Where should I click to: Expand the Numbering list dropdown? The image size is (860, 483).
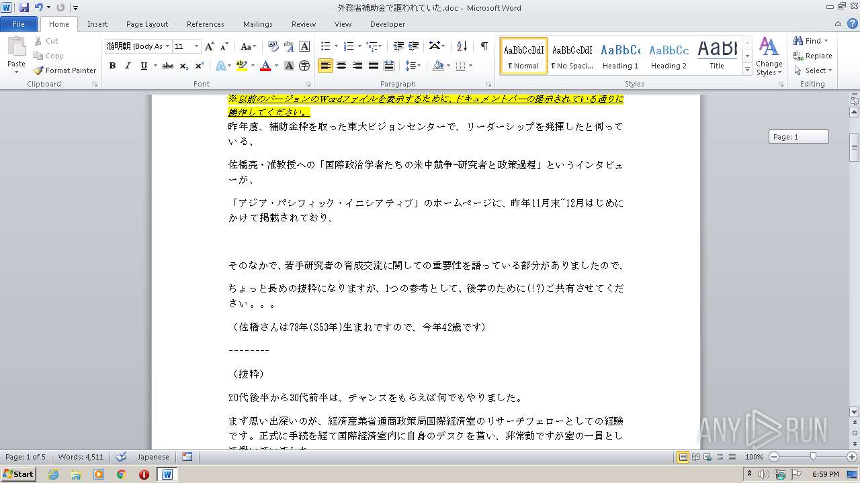click(x=359, y=46)
